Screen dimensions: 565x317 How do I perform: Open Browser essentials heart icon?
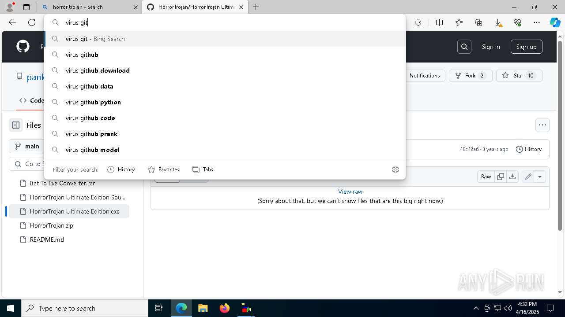pyautogui.click(x=517, y=22)
